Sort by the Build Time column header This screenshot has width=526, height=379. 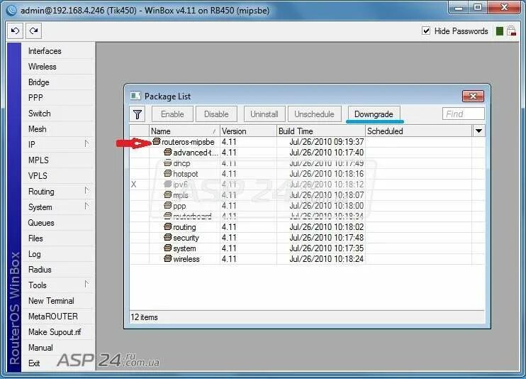pos(320,131)
